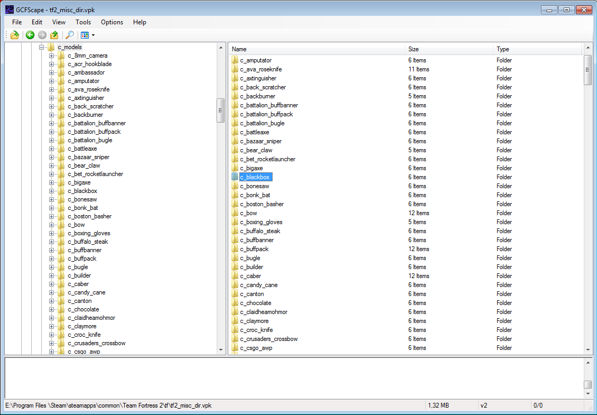Click the Views toolbar icon
This screenshot has height=415, width=597.
85,35
